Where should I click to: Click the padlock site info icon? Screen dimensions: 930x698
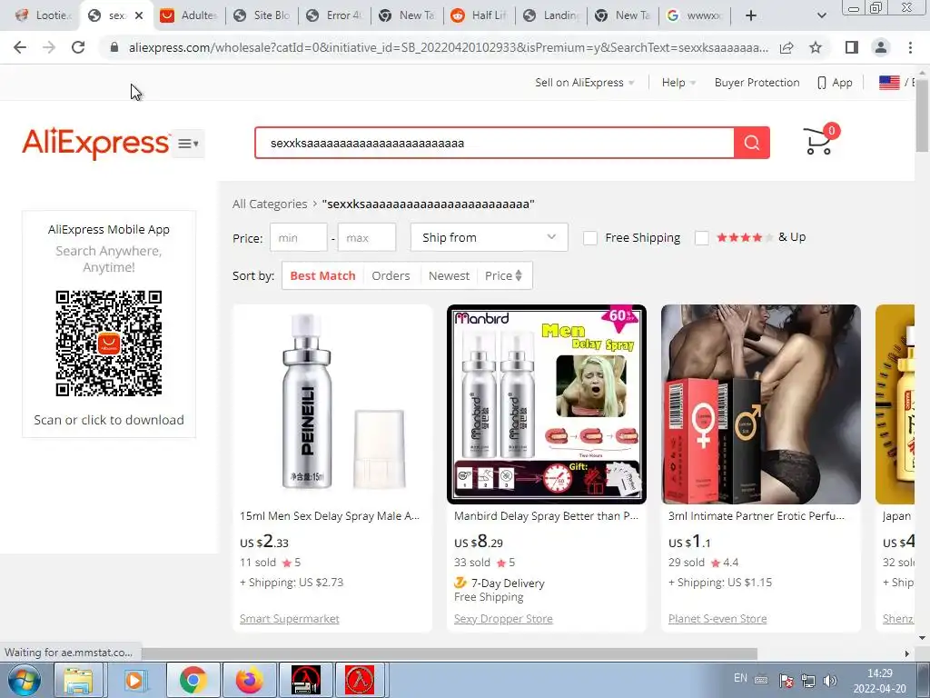114,47
